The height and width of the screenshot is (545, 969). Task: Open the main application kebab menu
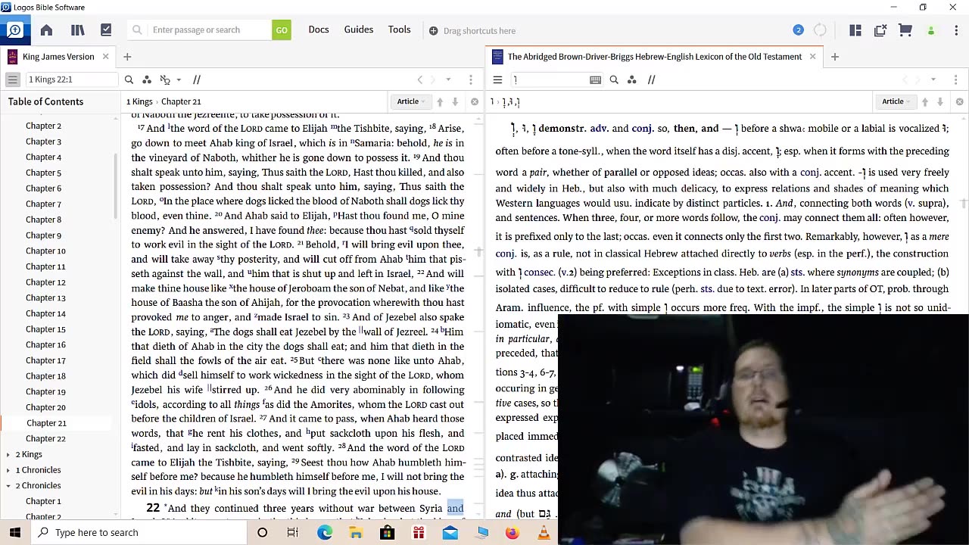click(955, 30)
